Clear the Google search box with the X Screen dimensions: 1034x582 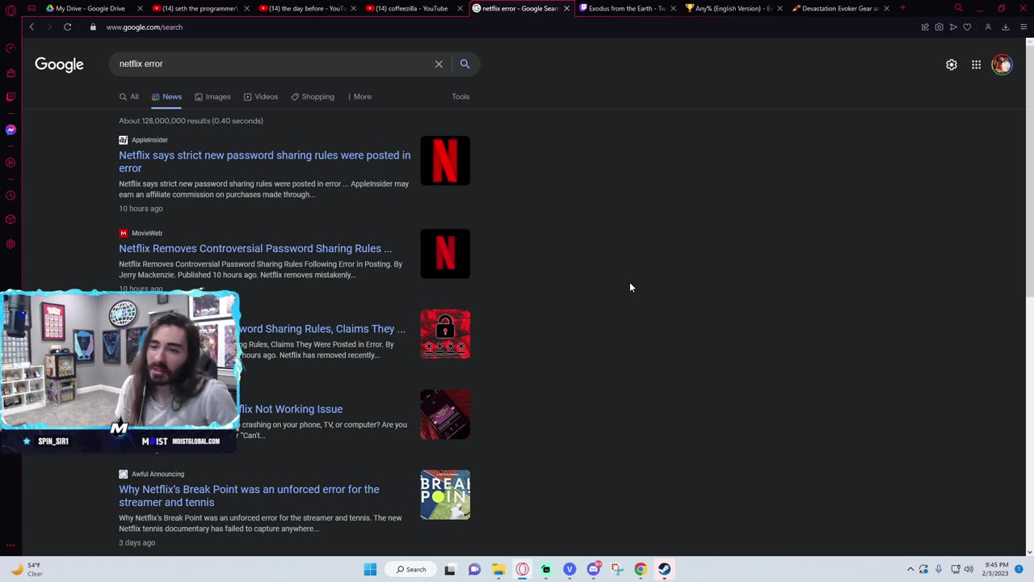coord(439,64)
